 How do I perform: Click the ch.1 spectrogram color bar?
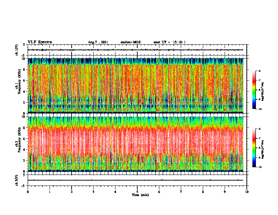254,90
